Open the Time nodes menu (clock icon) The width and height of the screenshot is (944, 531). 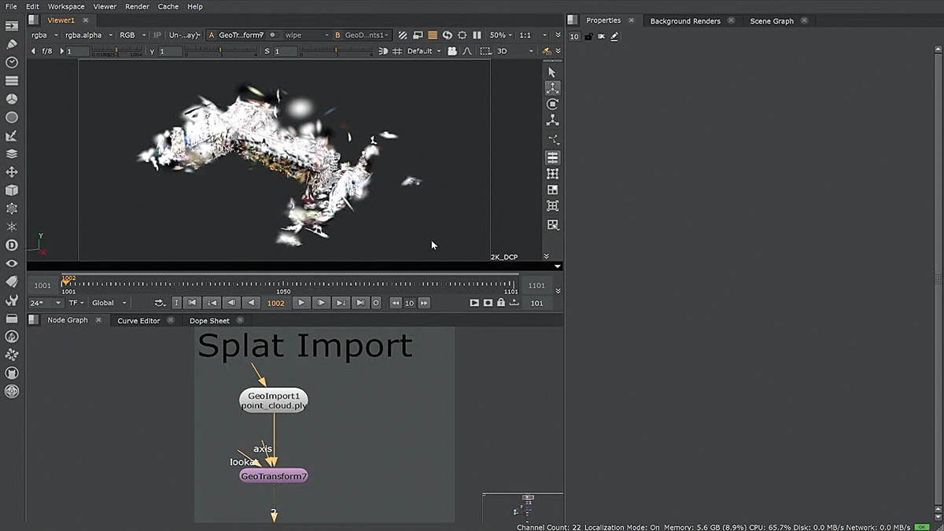point(12,62)
